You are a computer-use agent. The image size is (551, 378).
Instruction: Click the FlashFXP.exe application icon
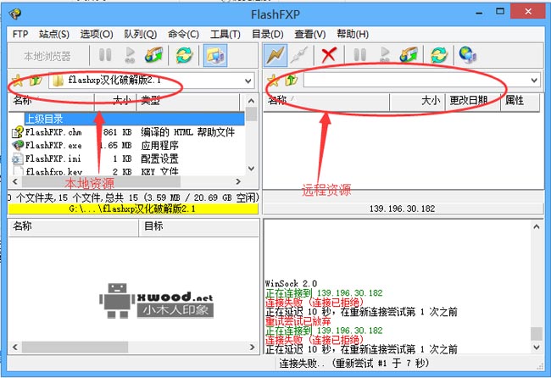(x=18, y=145)
